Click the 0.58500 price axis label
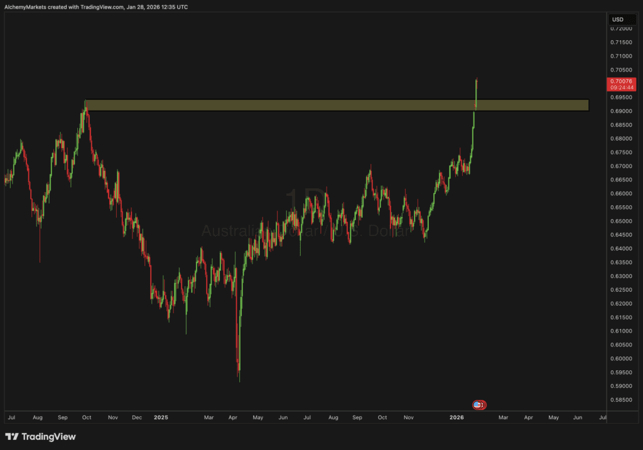 tap(621, 400)
